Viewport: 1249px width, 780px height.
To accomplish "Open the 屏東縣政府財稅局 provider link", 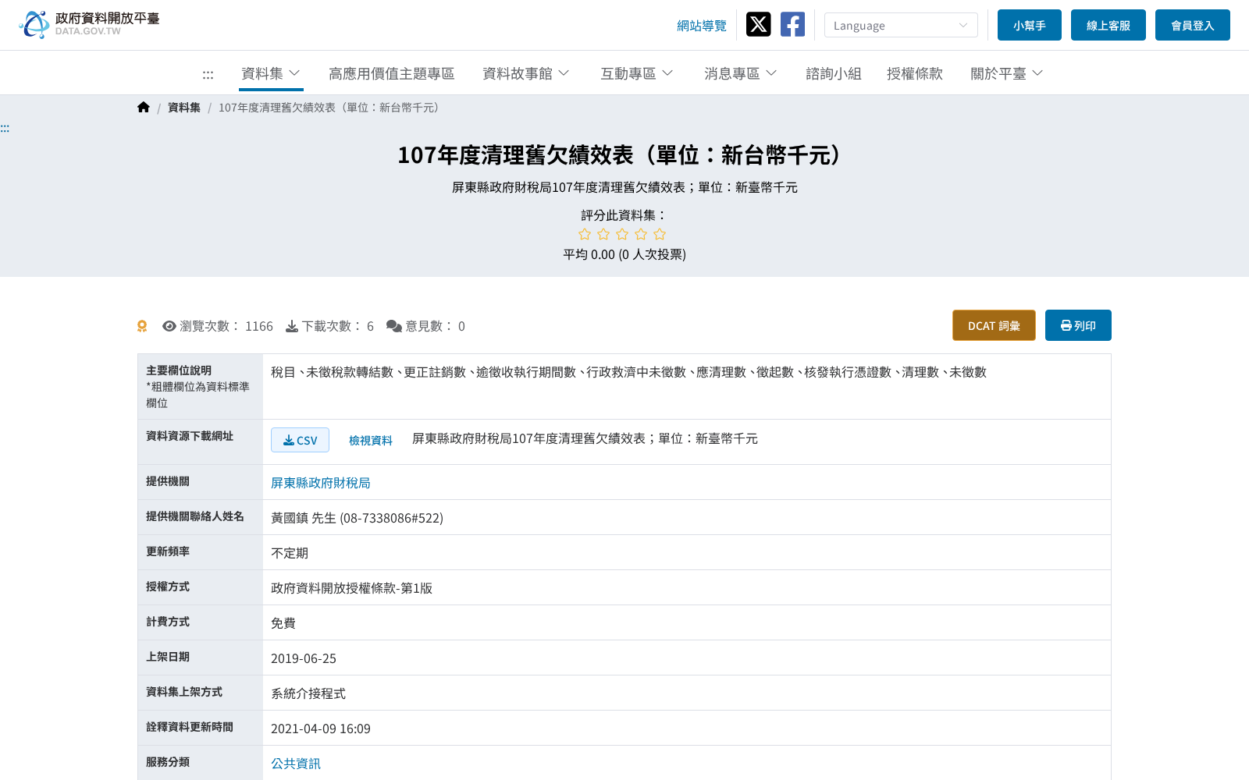I will click(321, 483).
